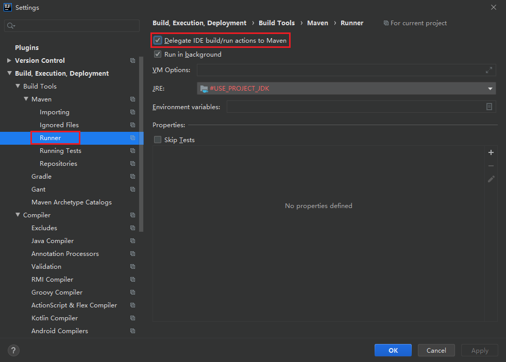Expand the Version Control tree node
Viewport: 506px width, 362px height.
[9, 60]
